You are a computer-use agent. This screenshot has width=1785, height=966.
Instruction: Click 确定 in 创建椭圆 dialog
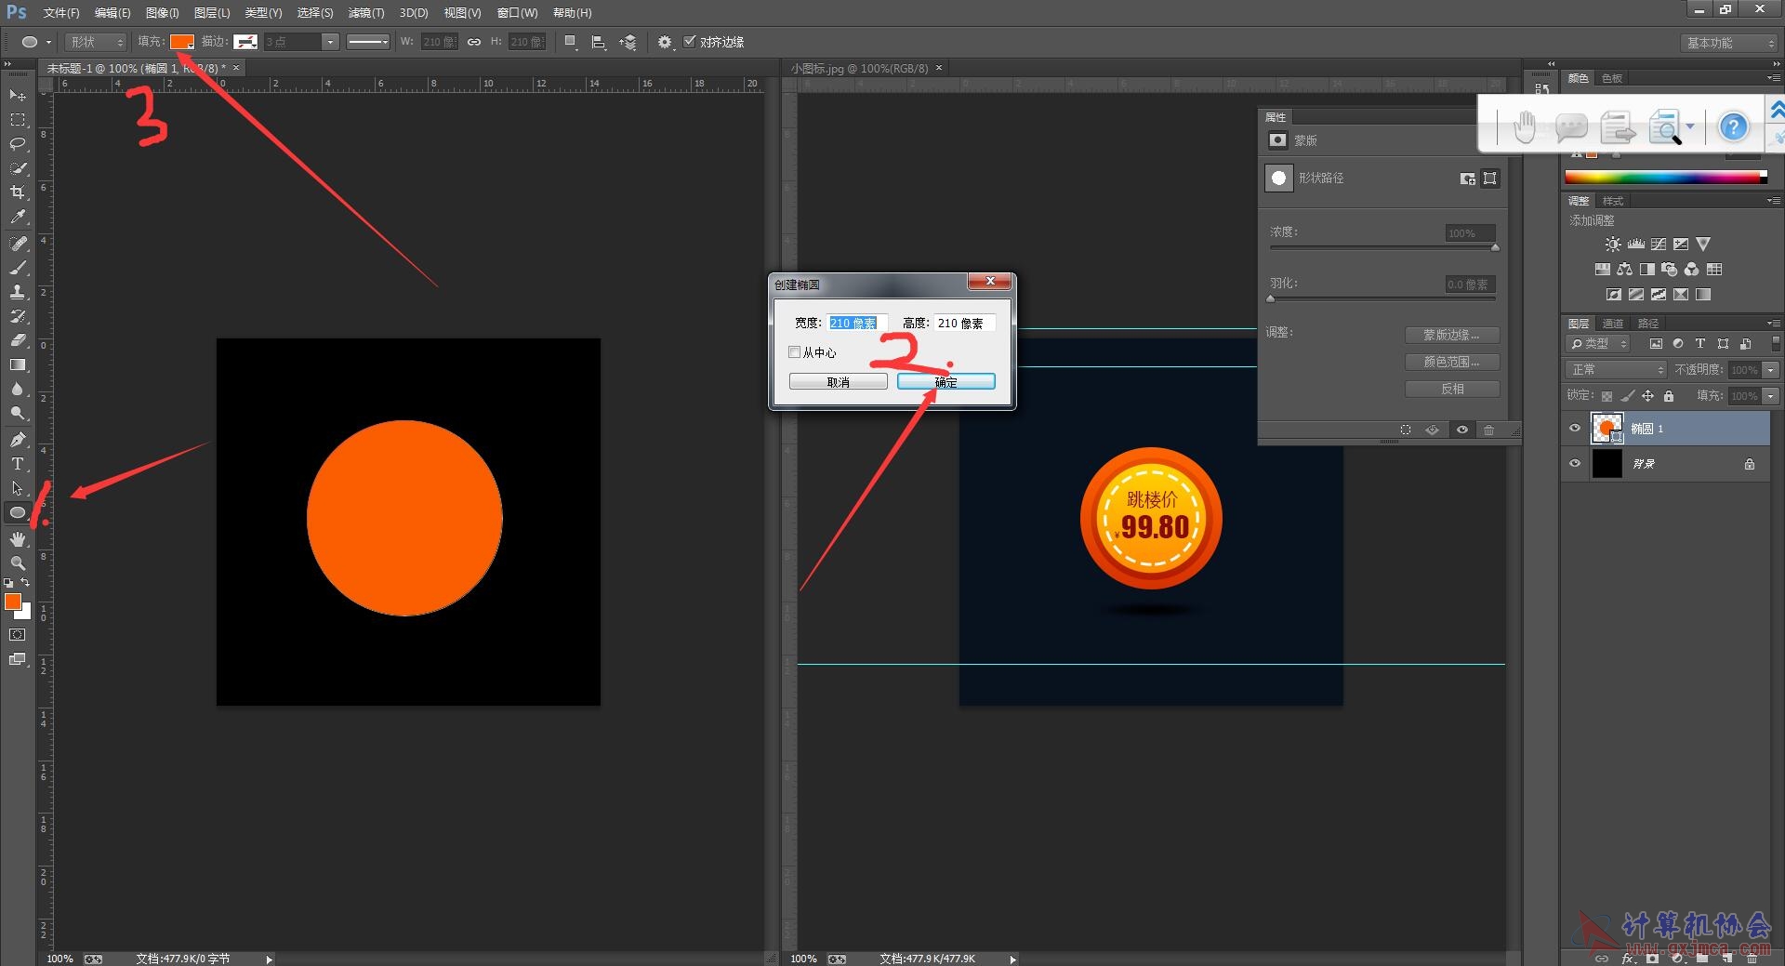(946, 382)
